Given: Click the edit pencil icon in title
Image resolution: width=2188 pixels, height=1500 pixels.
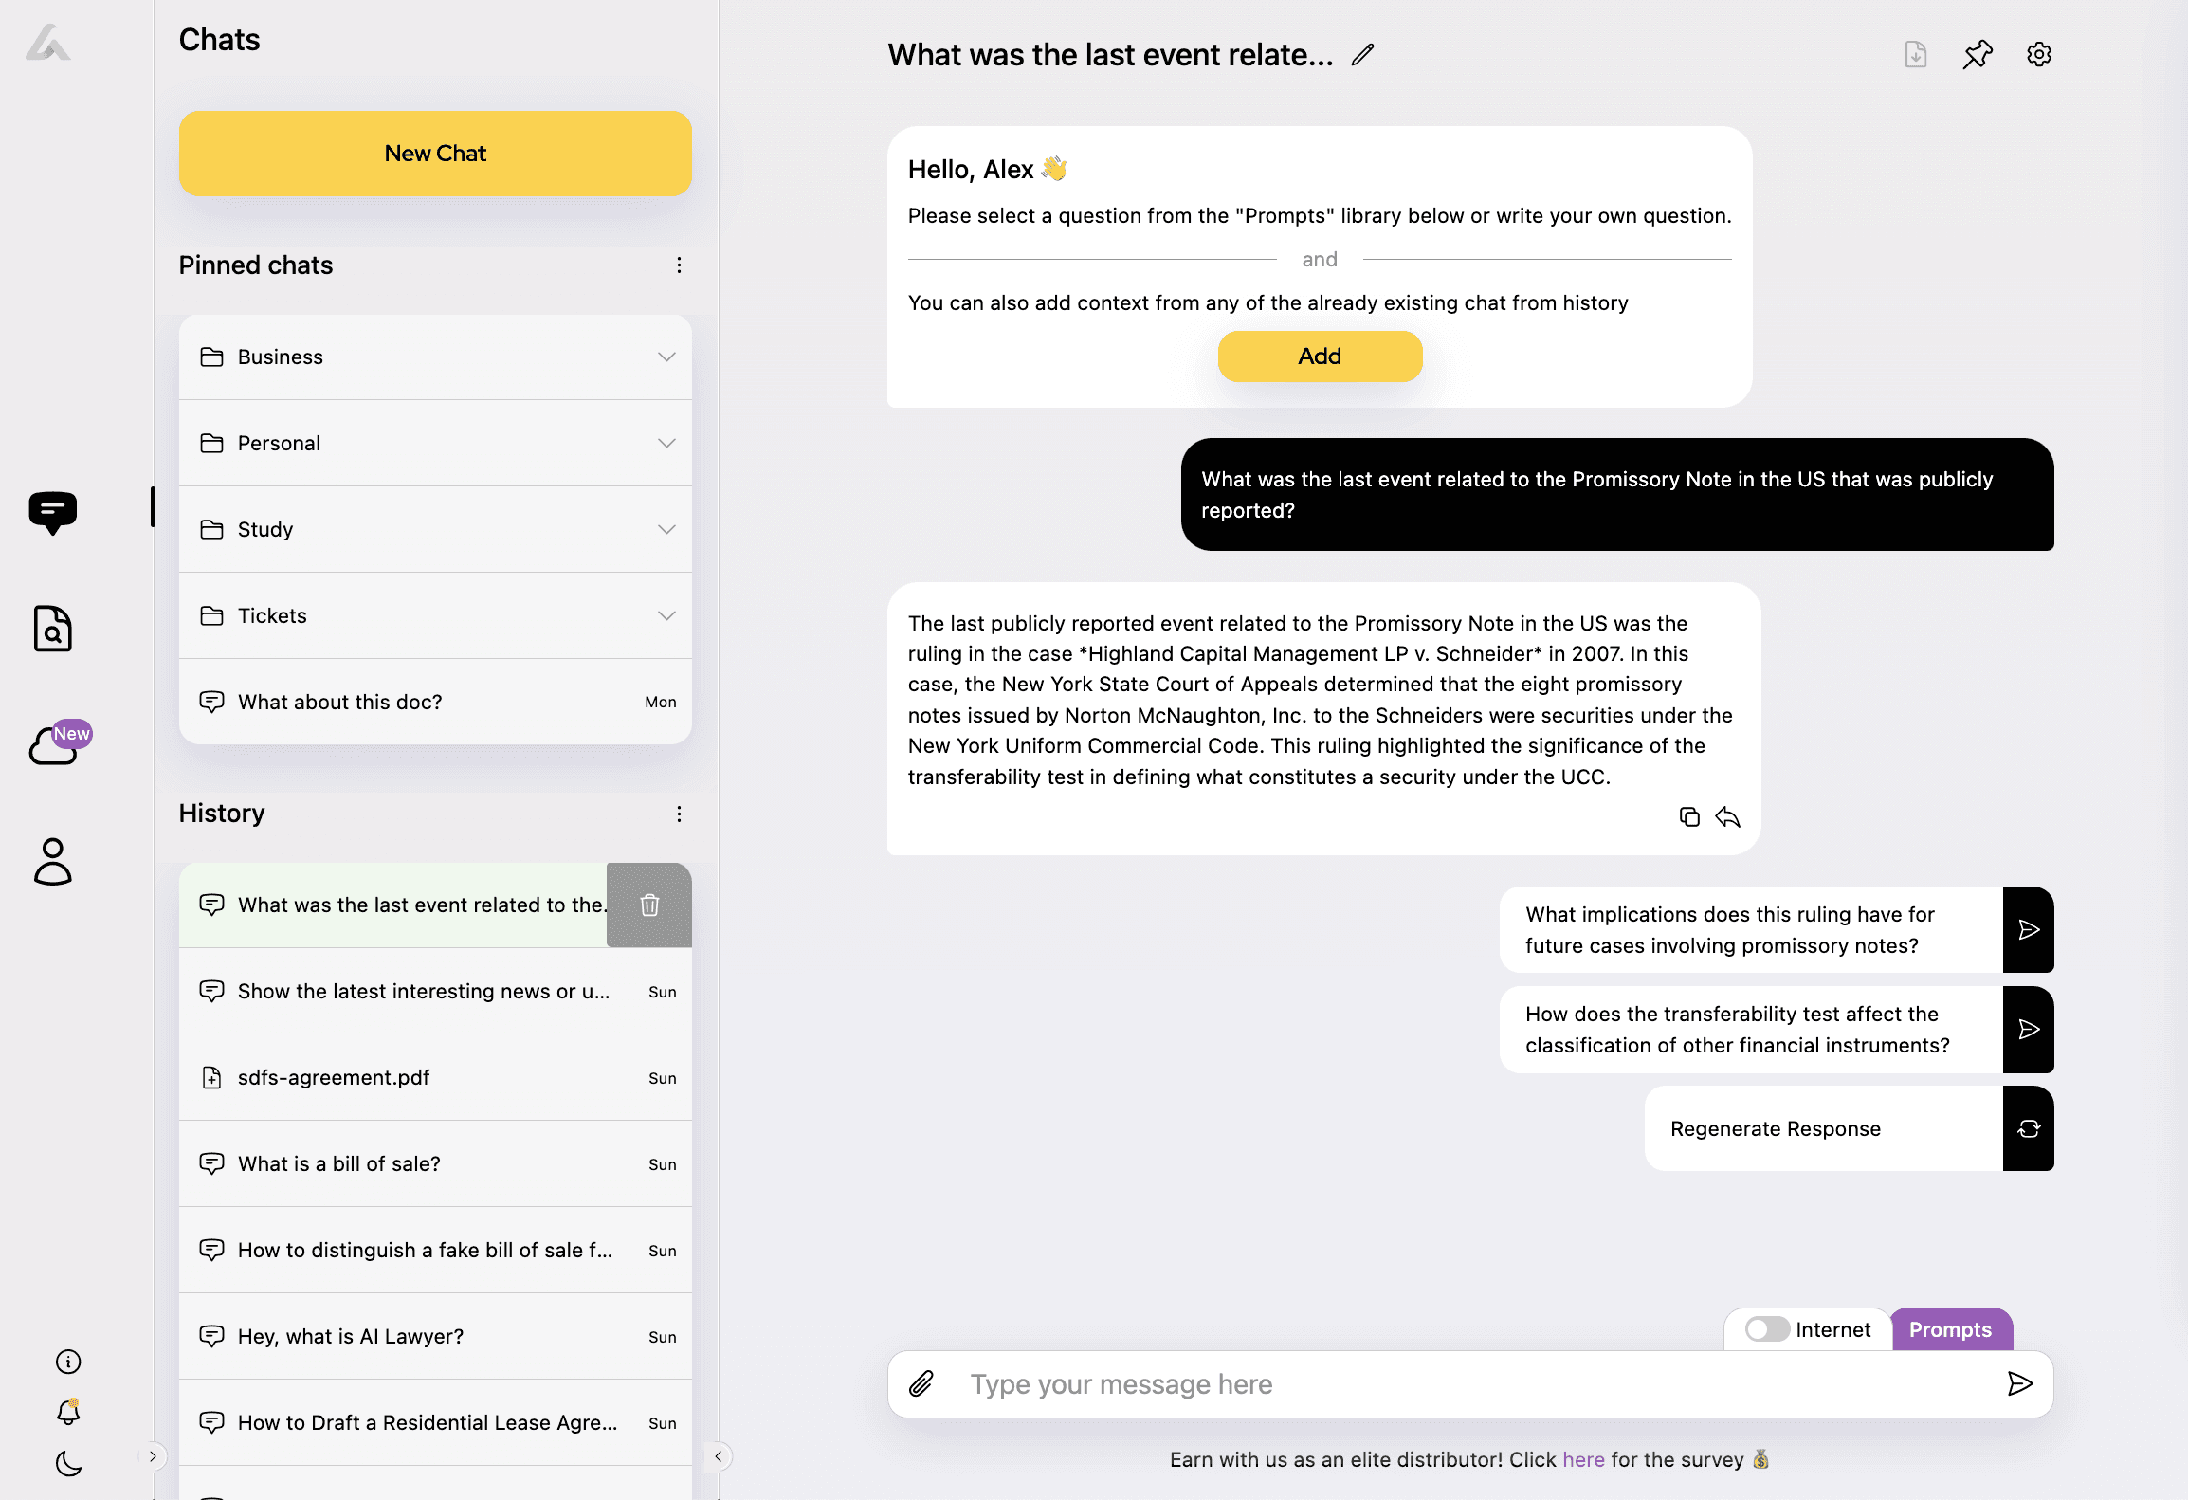Looking at the screenshot, I should [1363, 55].
